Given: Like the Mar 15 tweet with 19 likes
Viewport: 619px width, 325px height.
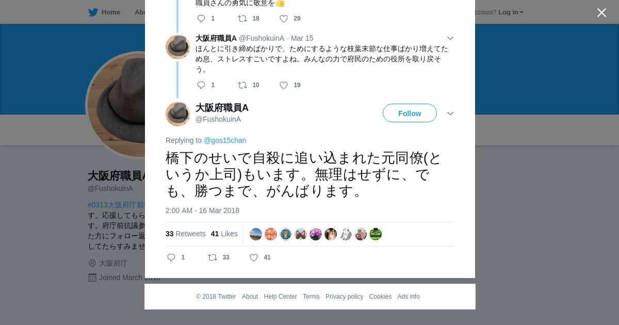Looking at the screenshot, I should tap(284, 85).
